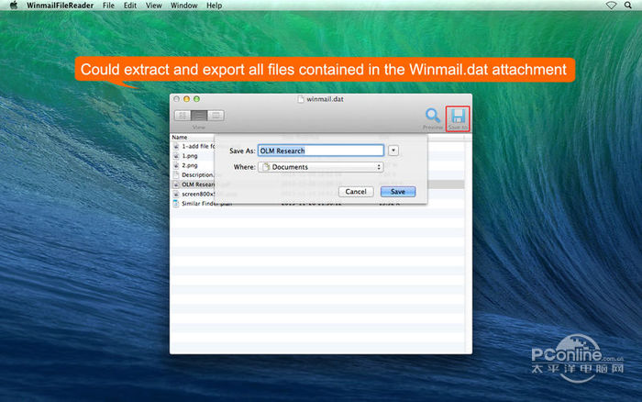Click the Save As filename field
642x402 pixels.
click(x=320, y=151)
